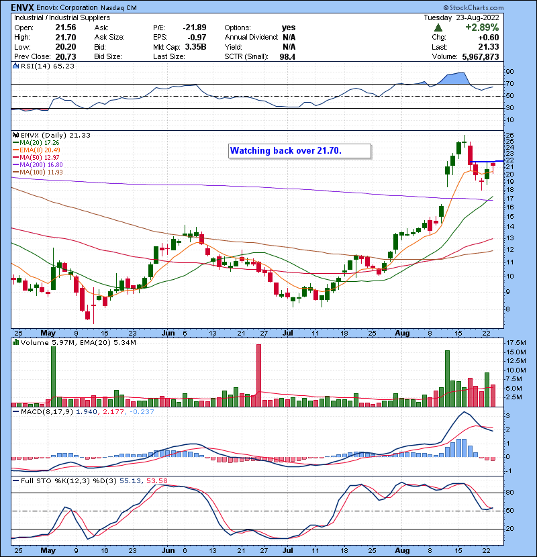Click the P/E value -21.89
The height and width of the screenshot is (557, 537).
(195, 28)
